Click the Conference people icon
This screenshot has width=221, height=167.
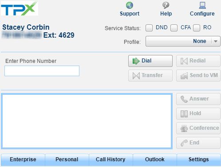pos(184,128)
